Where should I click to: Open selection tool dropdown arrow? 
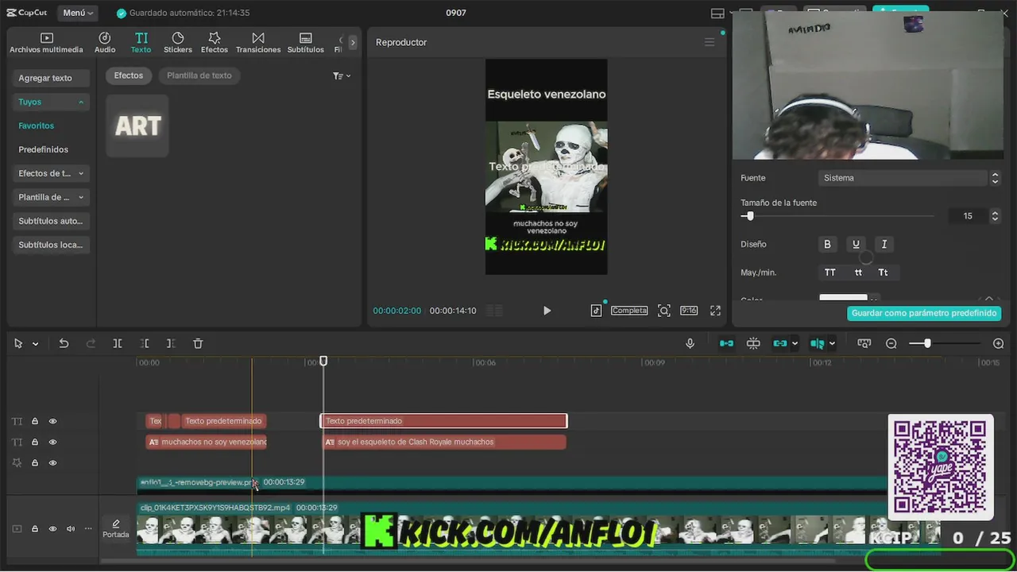coord(35,344)
